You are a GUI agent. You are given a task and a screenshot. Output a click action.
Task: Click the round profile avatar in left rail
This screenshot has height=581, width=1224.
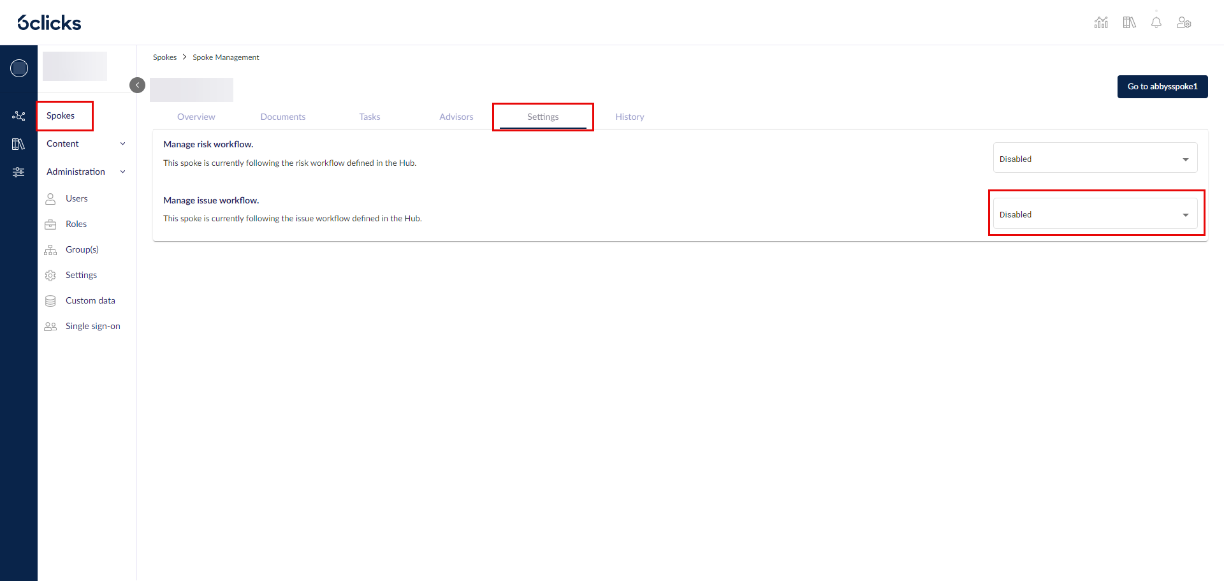19,68
